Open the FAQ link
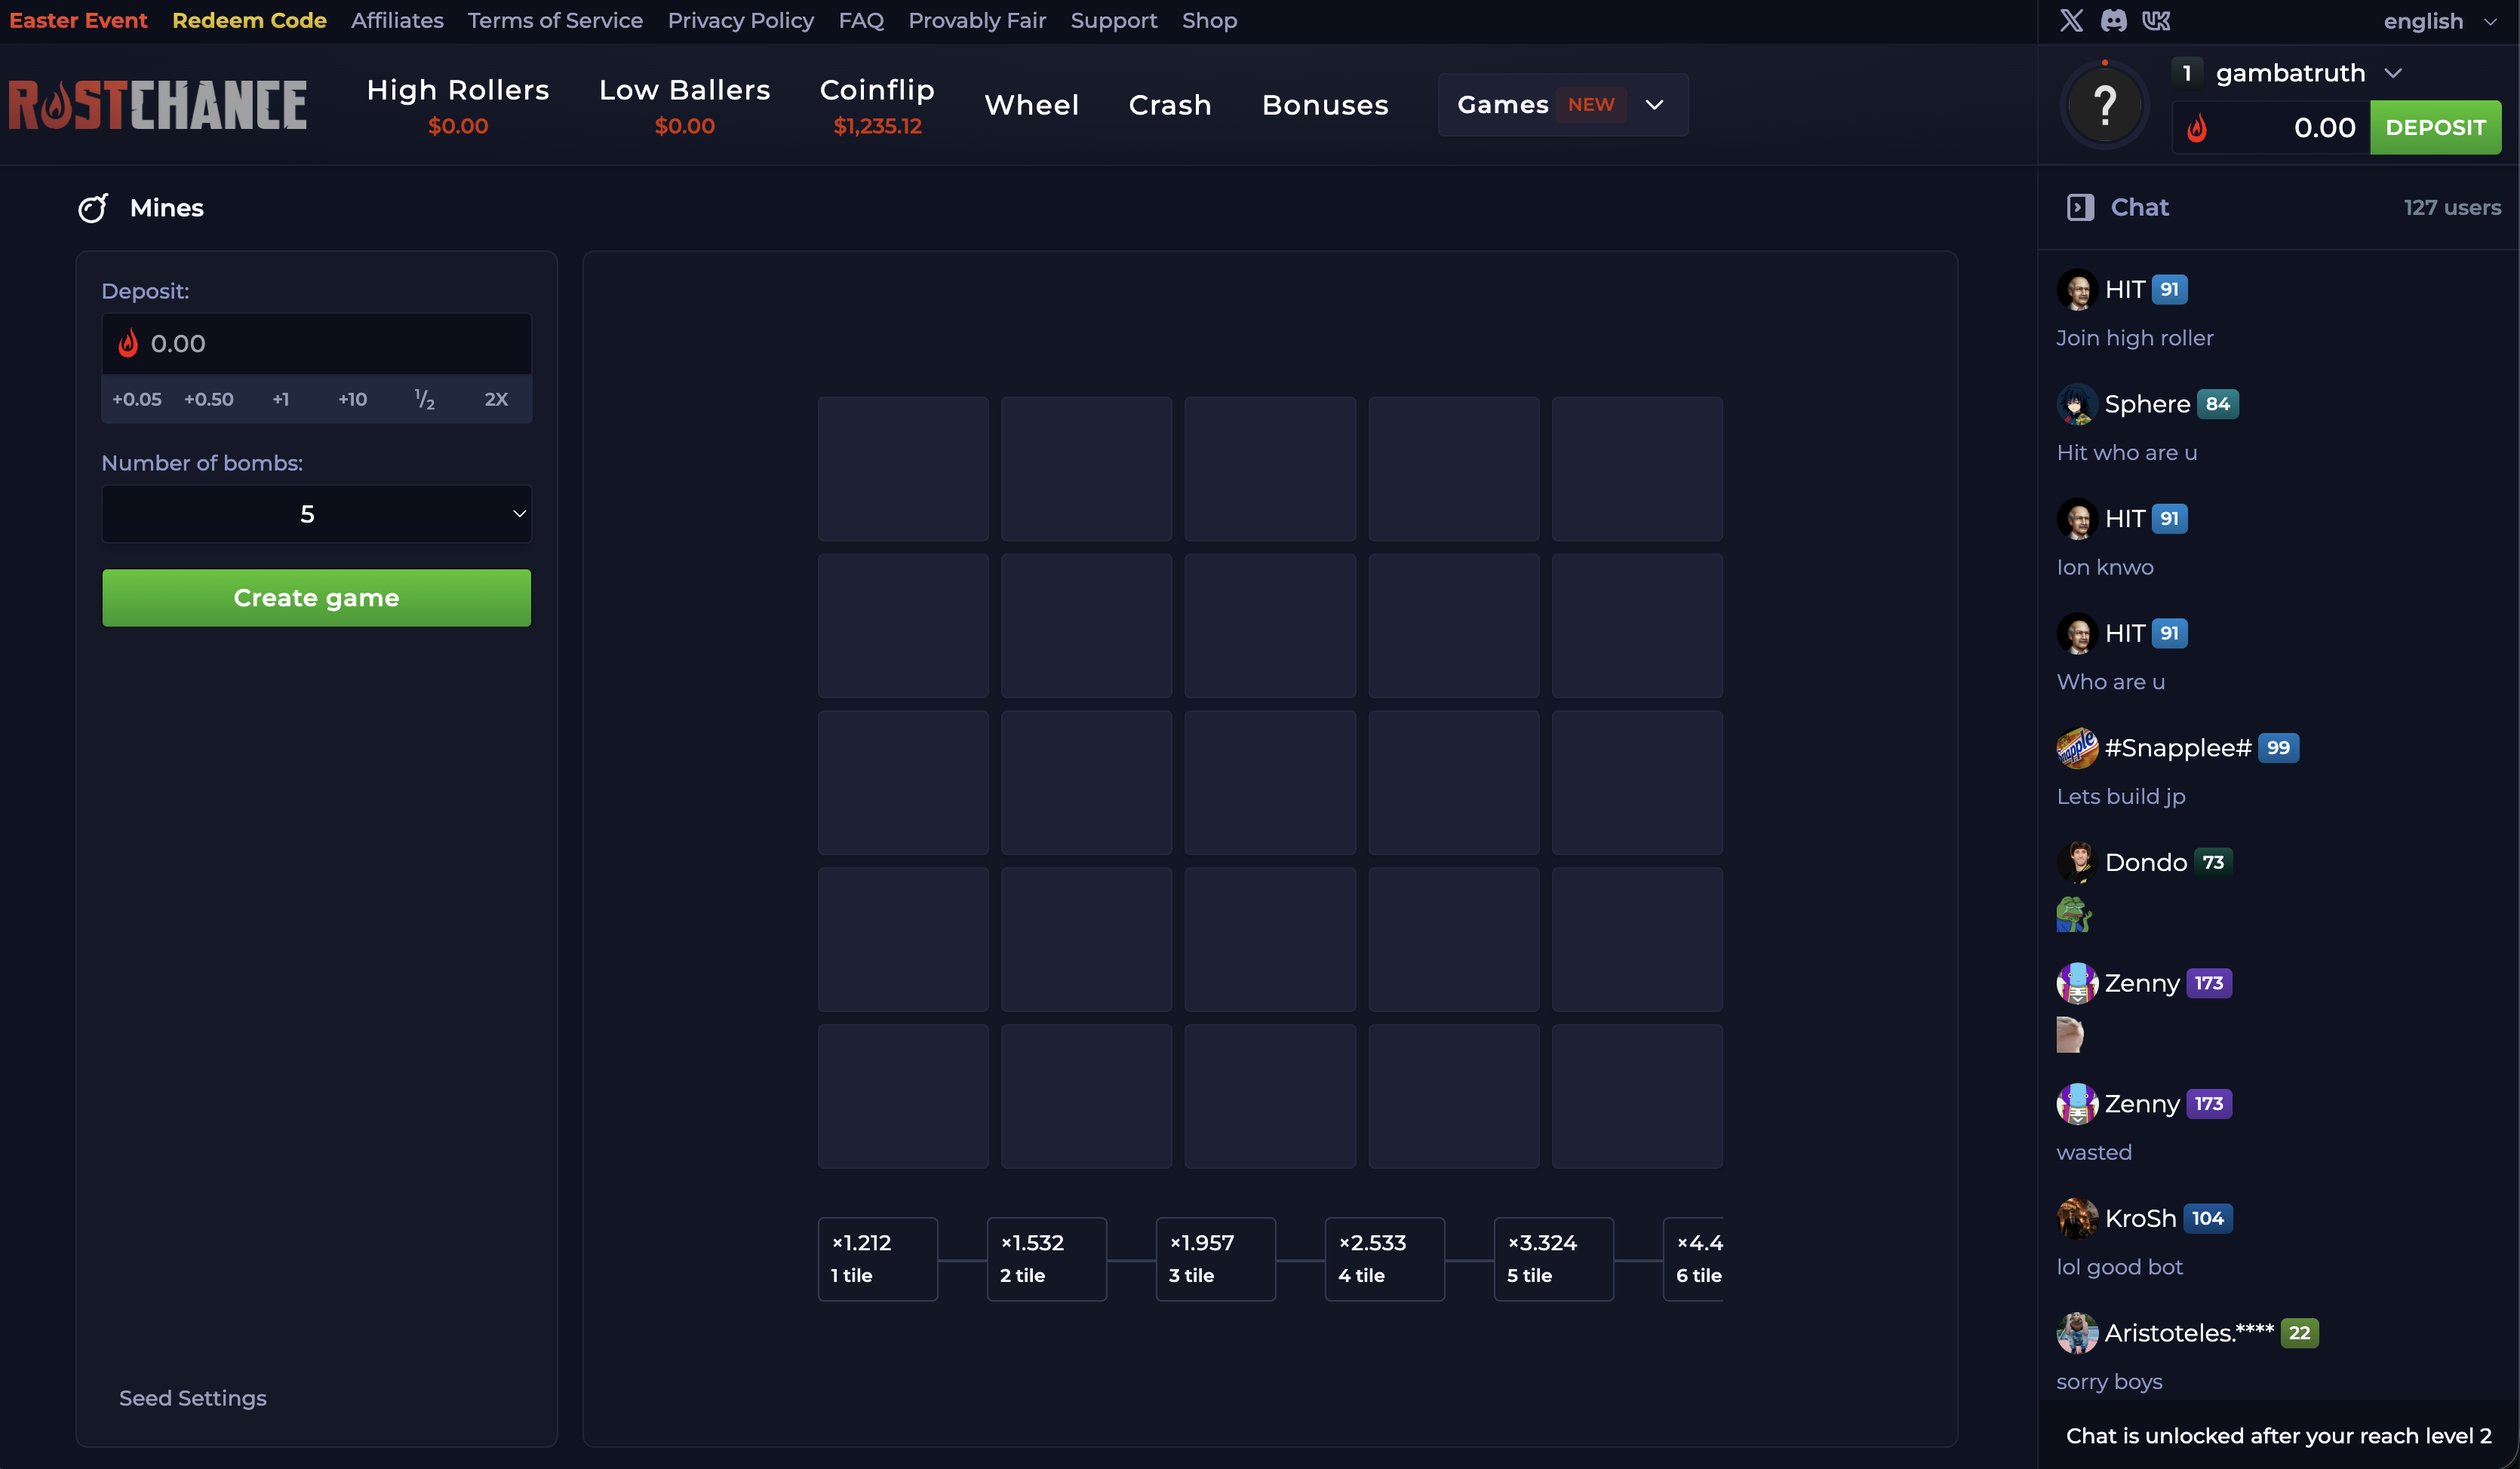2520x1469 pixels. coord(861,20)
